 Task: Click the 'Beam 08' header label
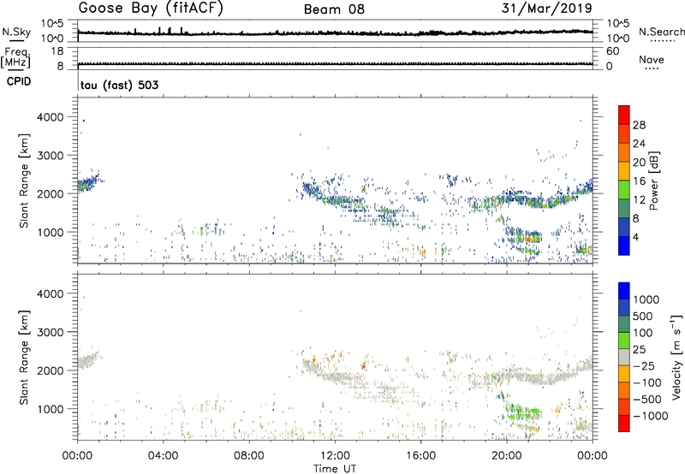[x=334, y=9]
